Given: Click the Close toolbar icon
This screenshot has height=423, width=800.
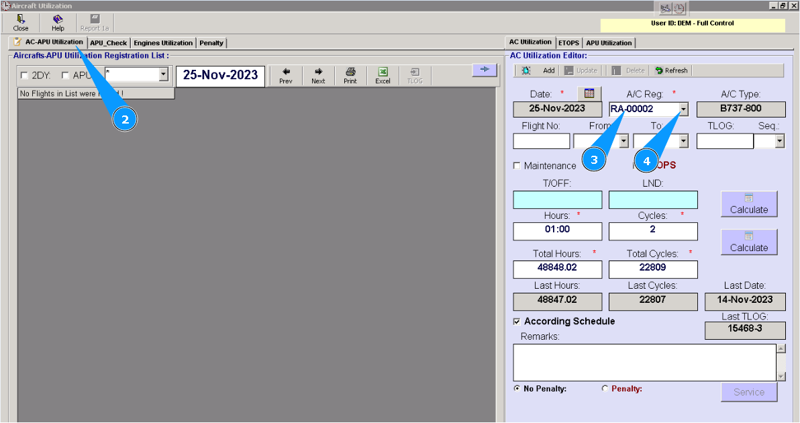Looking at the screenshot, I should coord(20,23).
